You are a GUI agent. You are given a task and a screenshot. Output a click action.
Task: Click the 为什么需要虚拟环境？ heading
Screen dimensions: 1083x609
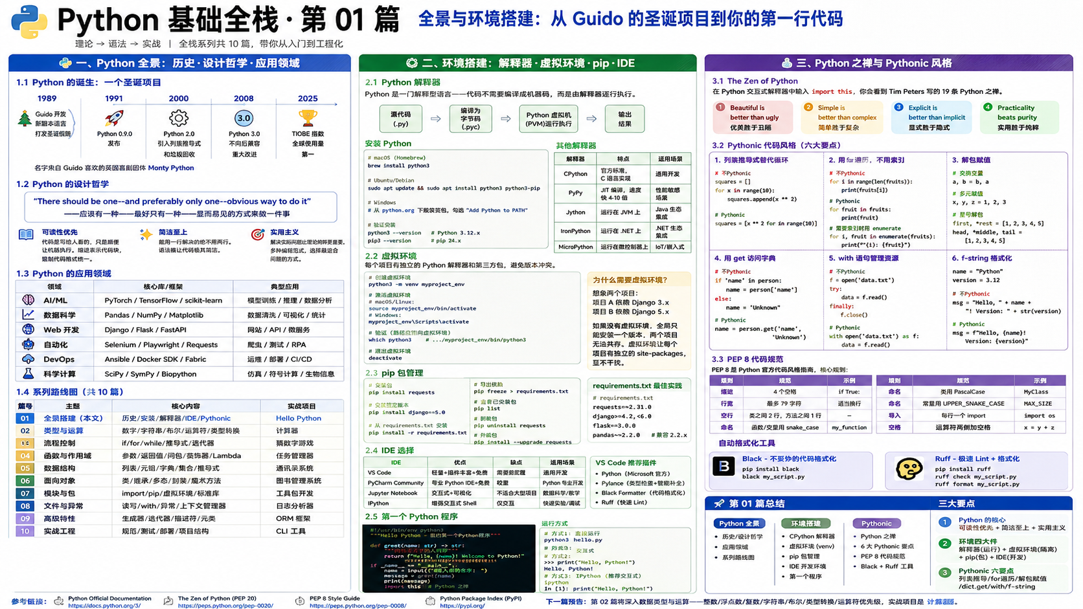coord(630,280)
